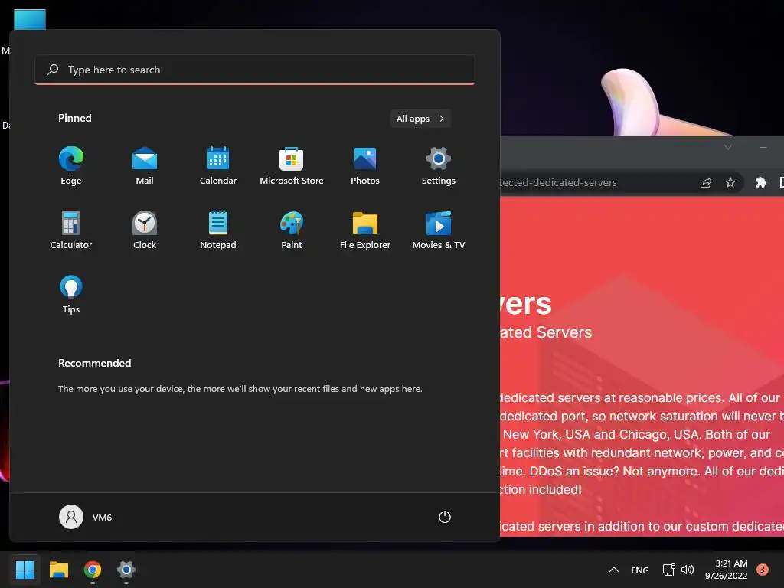784x588 pixels.
Task: Launch Notepad from pinned apps
Action: coord(218,230)
